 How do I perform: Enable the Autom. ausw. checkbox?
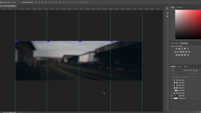click(x=1, y=2)
